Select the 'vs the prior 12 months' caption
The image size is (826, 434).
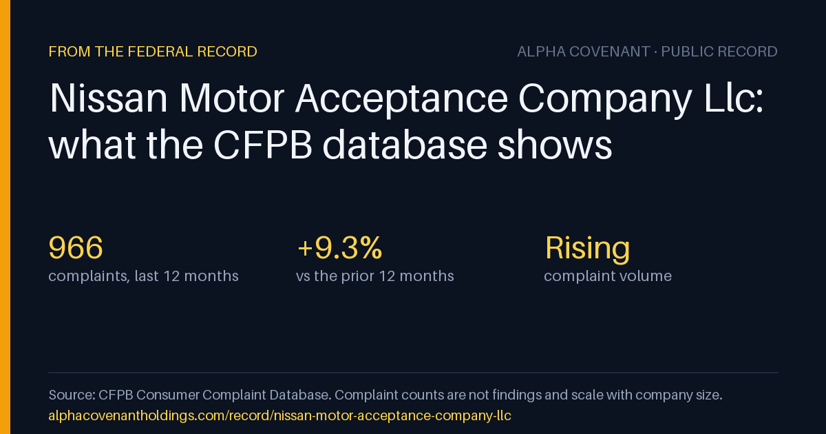tap(375, 276)
